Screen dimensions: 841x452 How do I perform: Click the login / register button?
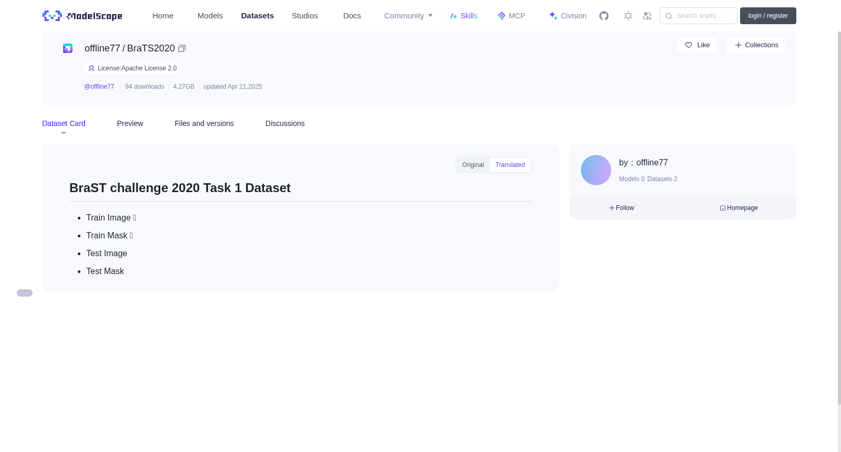click(x=768, y=16)
